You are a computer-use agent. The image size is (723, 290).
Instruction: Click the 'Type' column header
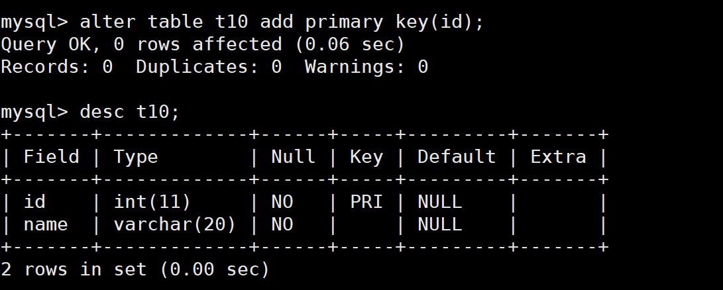pyautogui.click(x=136, y=157)
